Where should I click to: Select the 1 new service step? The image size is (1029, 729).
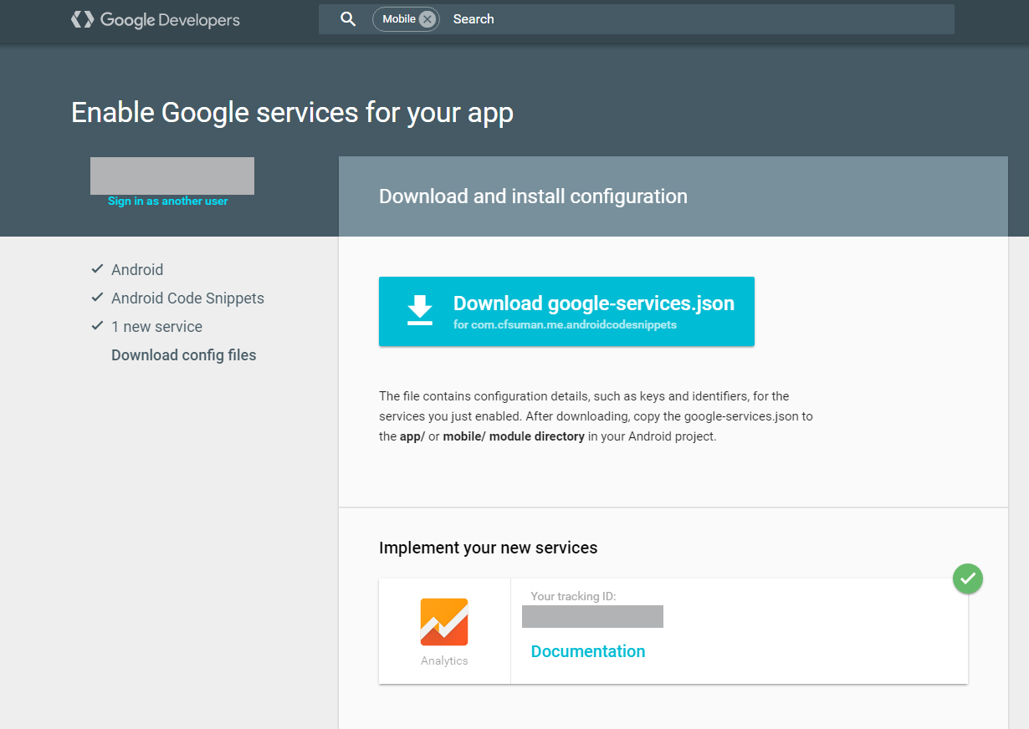coord(157,327)
